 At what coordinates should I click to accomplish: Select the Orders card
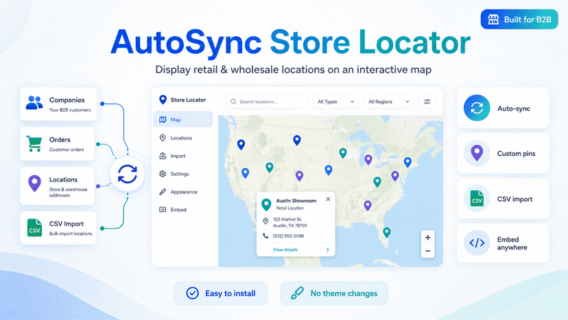[x=57, y=144]
